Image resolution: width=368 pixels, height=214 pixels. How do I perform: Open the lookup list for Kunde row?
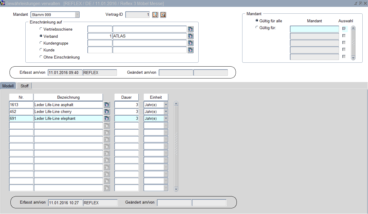(191, 50)
